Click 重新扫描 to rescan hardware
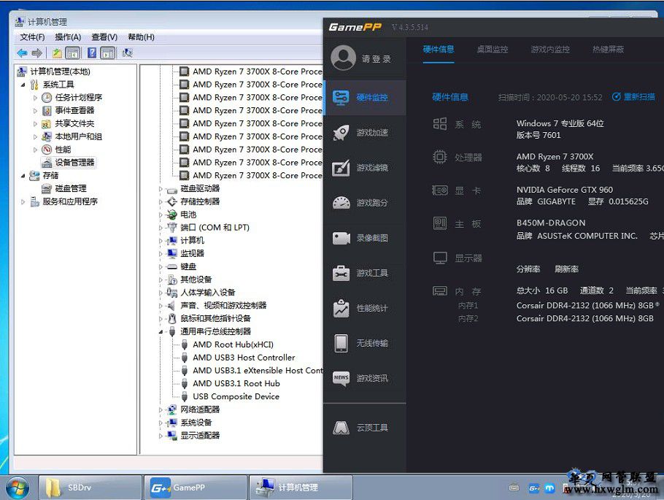This screenshot has width=664, height=500. pyautogui.click(x=633, y=96)
